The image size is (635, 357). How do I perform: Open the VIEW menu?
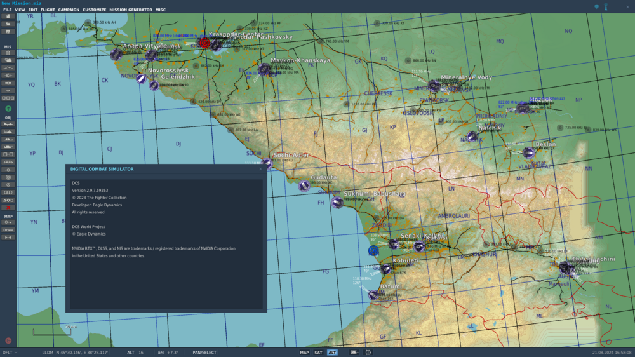coord(20,10)
